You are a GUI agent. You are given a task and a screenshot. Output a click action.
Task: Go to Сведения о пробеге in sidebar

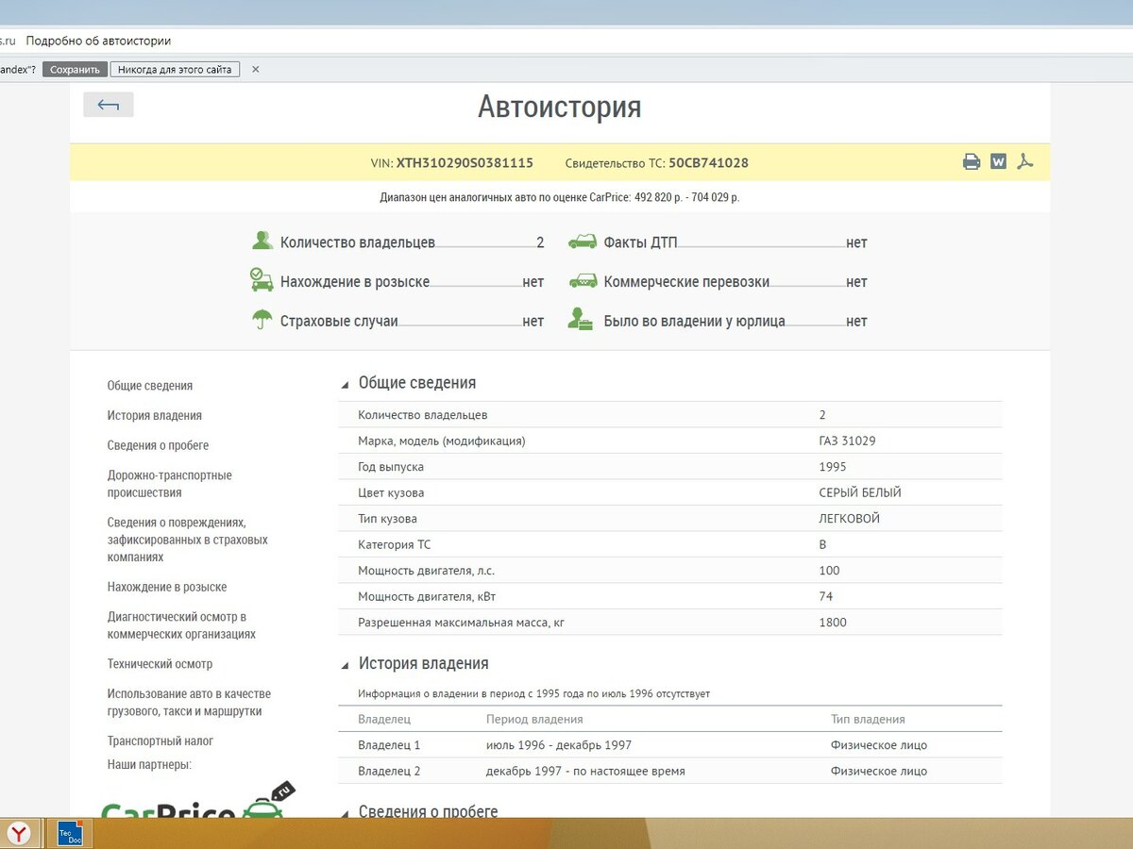pos(158,445)
